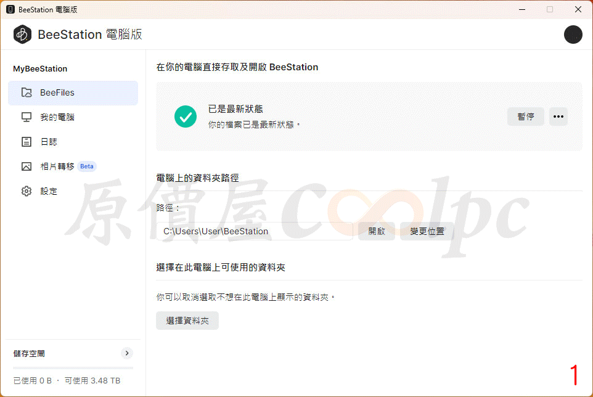Click the photo icon beside 相片轉移
Viewport: 593px width, 397px height.
27,166
